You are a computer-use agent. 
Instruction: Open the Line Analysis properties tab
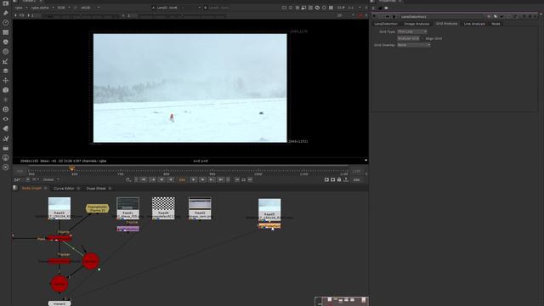coord(474,24)
